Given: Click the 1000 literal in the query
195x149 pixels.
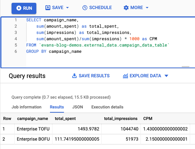Looking at the screenshot, I should [x=135, y=39].
